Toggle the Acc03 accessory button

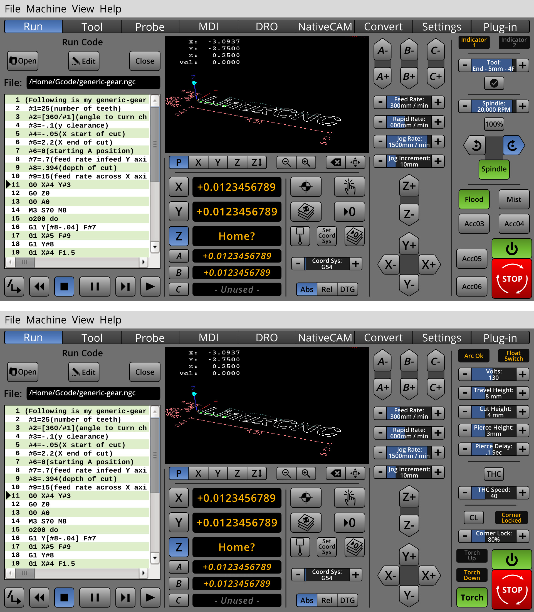pos(474,224)
